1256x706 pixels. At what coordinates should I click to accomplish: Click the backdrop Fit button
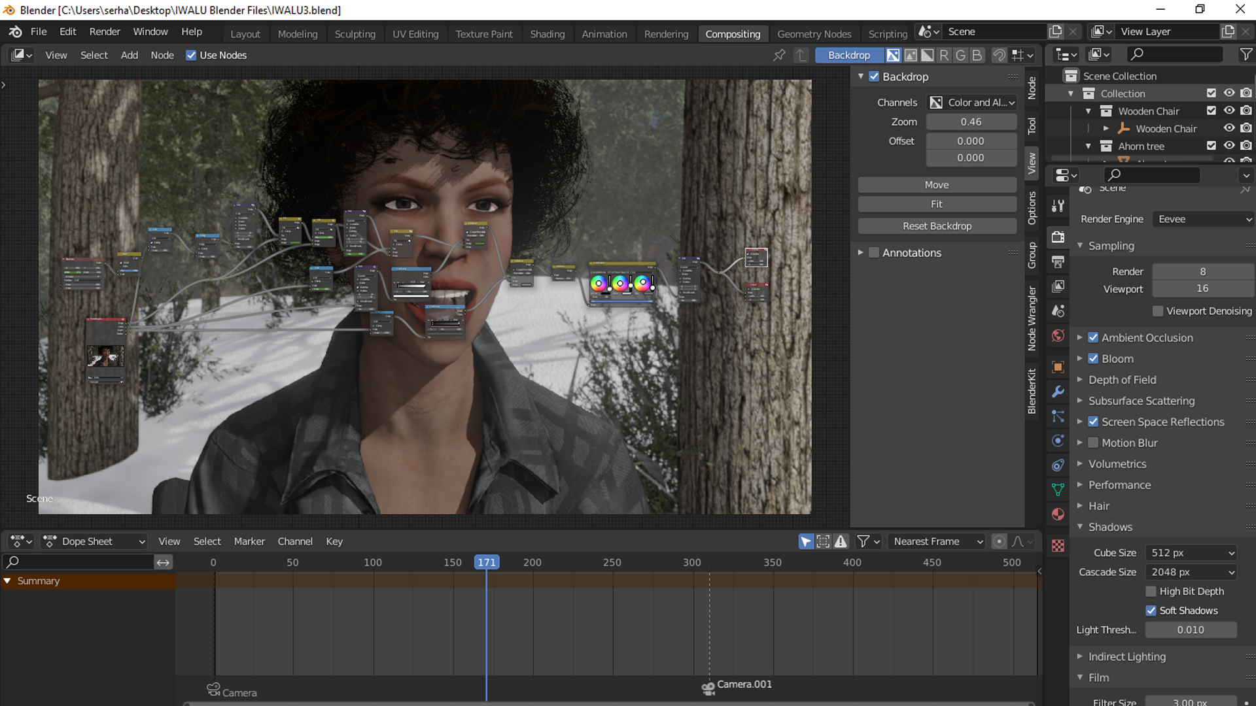click(x=937, y=205)
